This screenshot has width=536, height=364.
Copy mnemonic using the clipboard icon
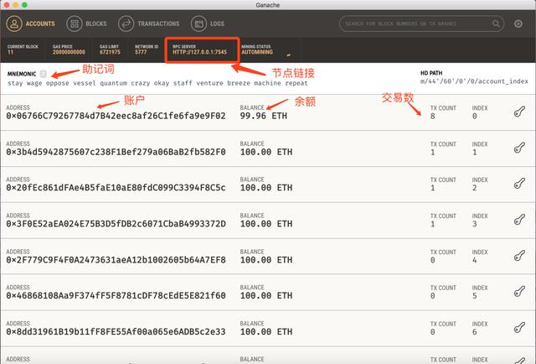pyautogui.click(x=43, y=74)
